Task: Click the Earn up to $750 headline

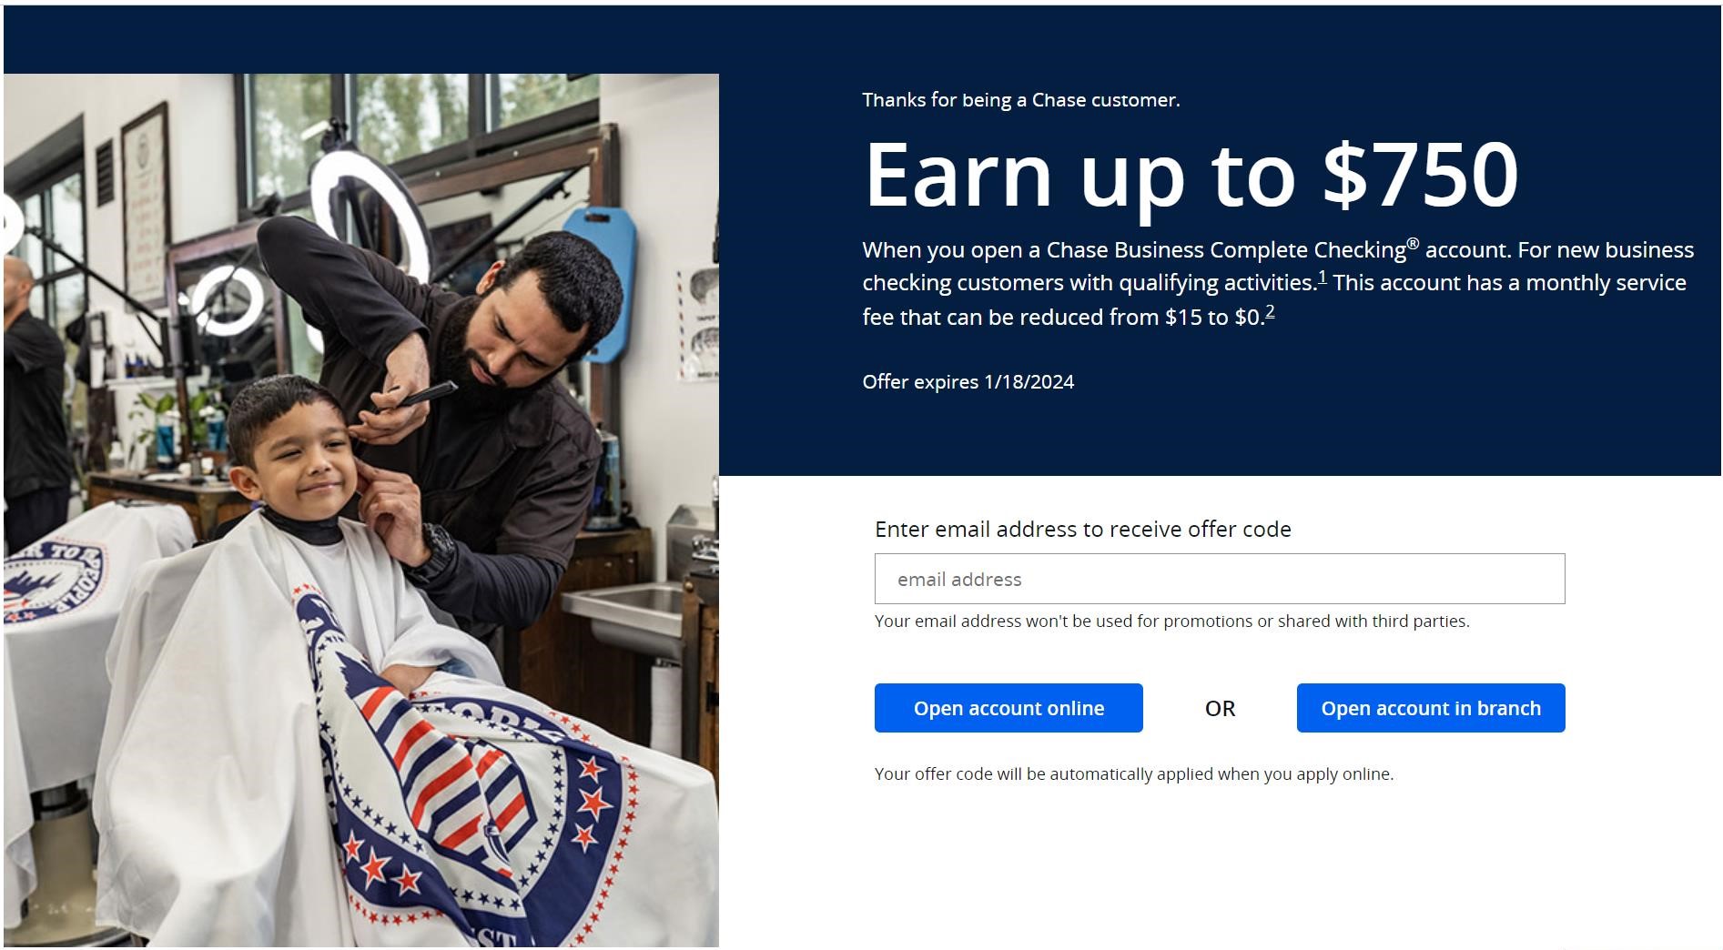Action: click(1191, 175)
